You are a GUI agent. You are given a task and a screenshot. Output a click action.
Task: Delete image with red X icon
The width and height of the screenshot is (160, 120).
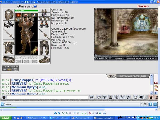pos(90,113)
